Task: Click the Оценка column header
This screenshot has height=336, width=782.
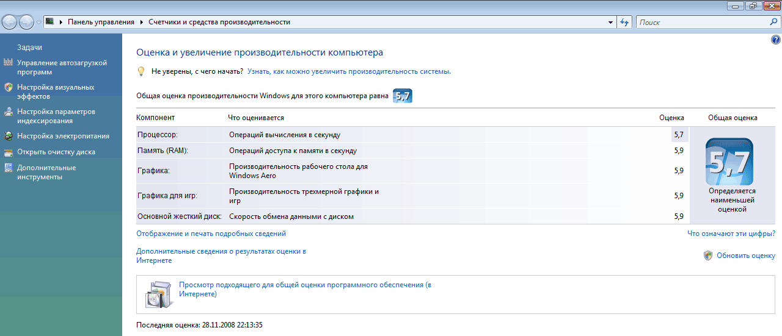Action: [x=671, y=118]
